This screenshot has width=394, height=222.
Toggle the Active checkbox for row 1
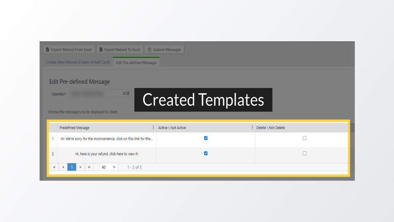point(206,138)
